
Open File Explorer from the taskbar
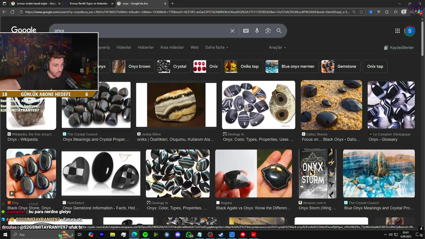point(113,235)
